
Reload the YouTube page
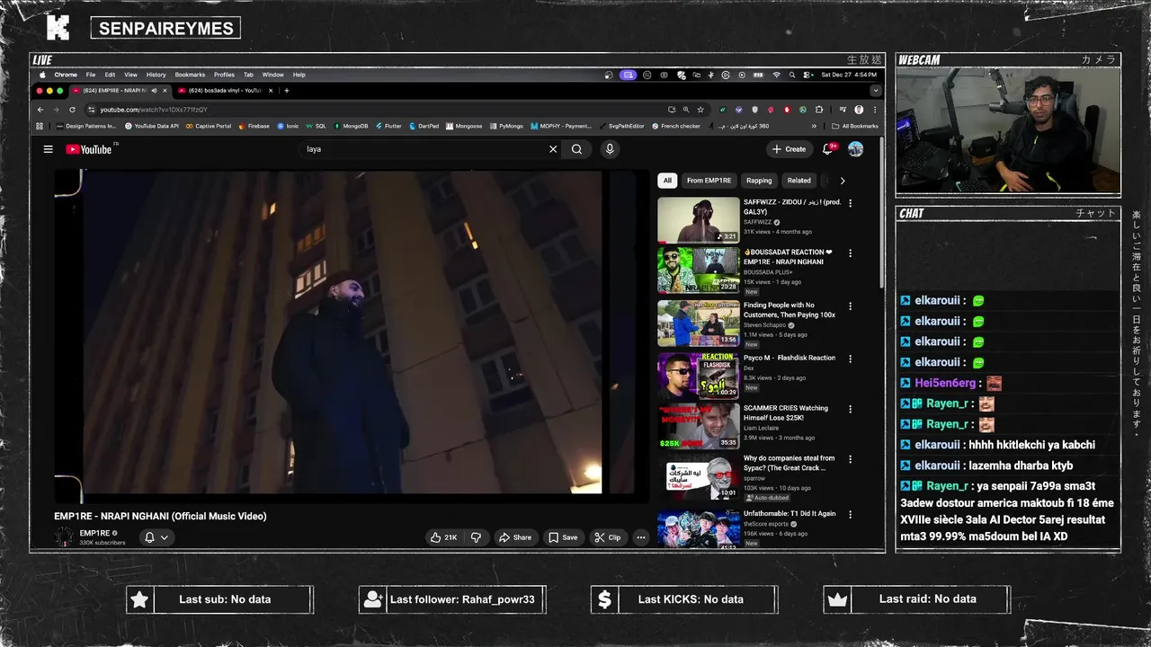pyautogui.click(x=72, y=110)
